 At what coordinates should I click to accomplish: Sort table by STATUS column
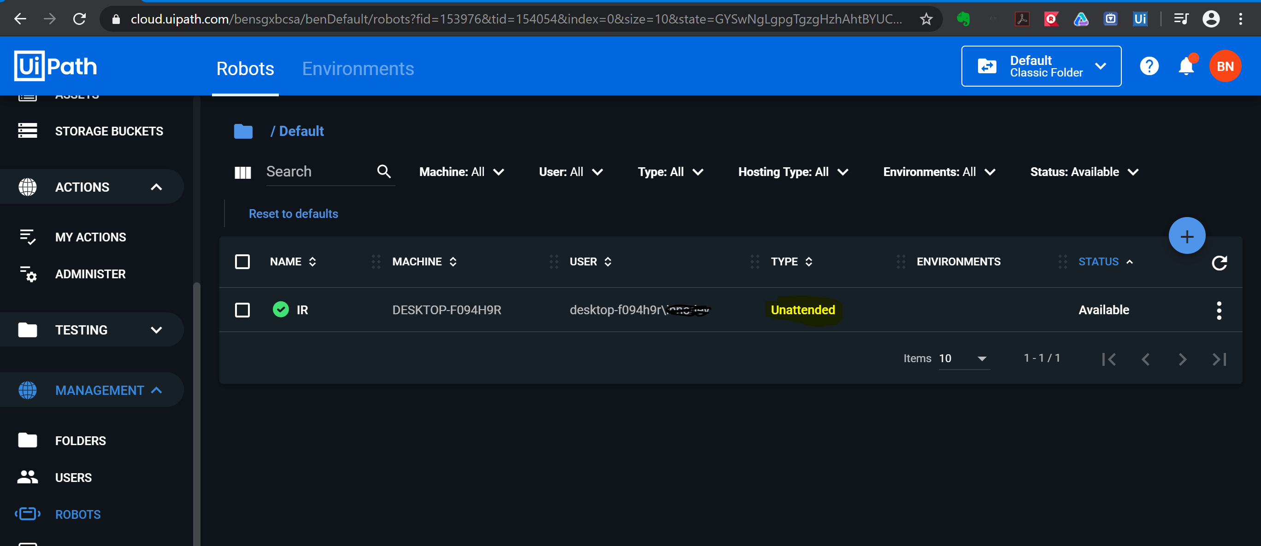pyautogui.click(x=1106, y=262)
